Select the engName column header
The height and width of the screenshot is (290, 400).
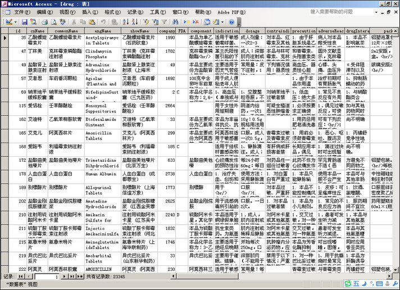(x=103, y=31)
